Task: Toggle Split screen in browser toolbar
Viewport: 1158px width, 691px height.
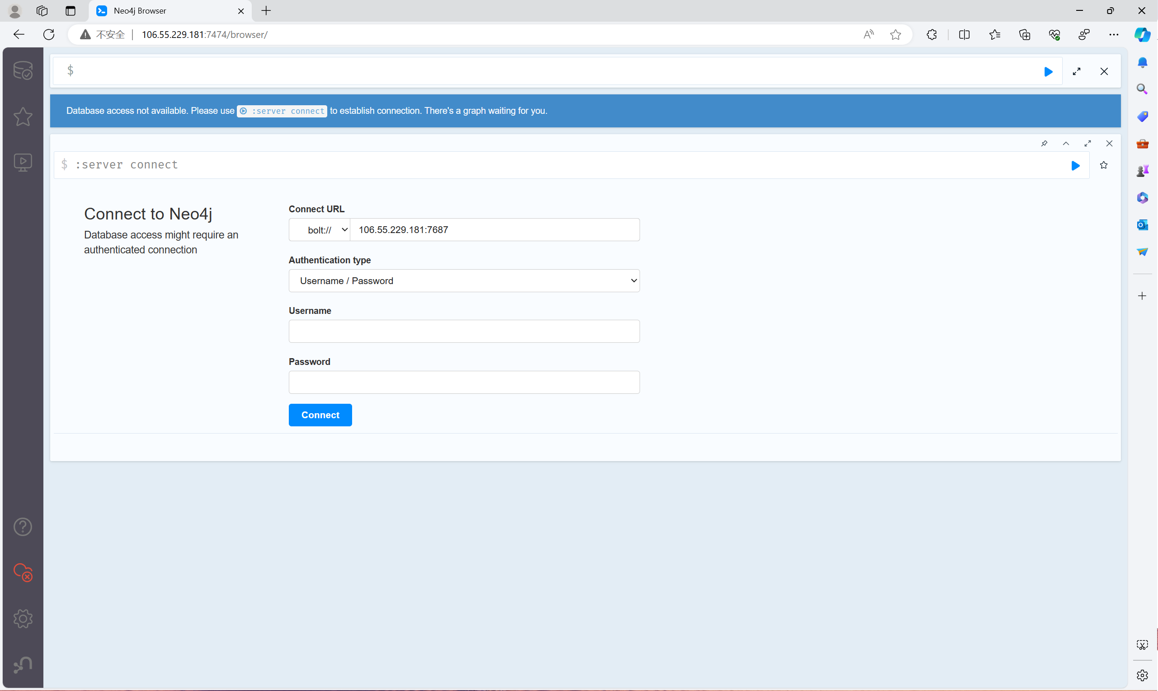Action: [x=964, y=34]
